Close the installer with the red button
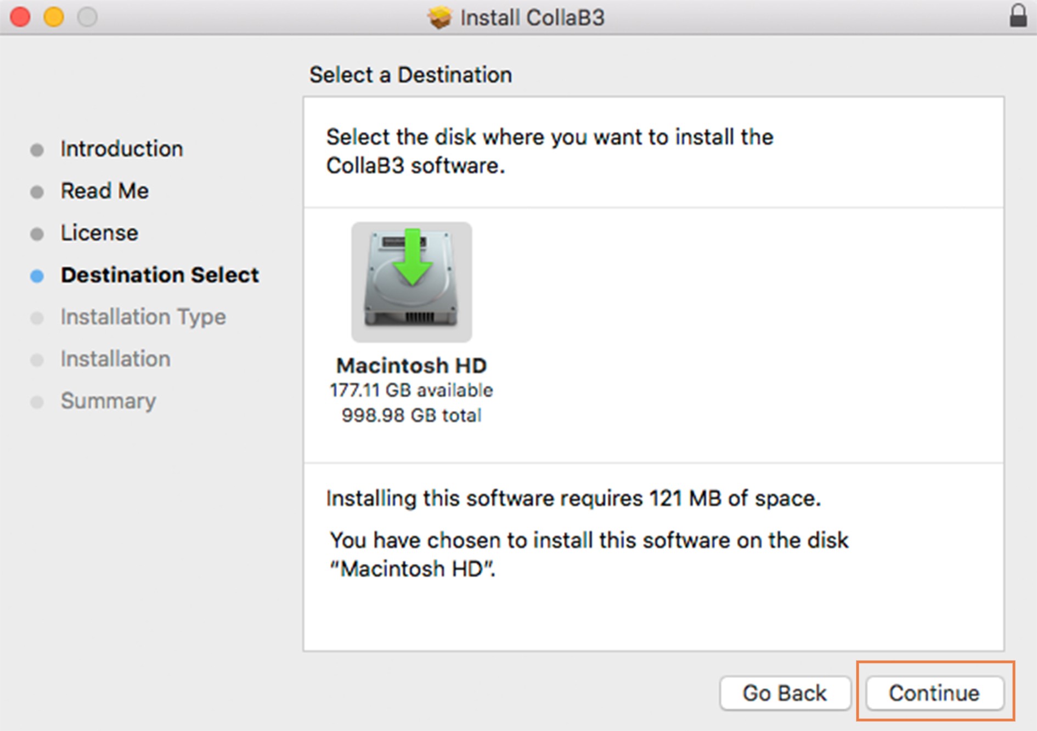Viewport: 1037px width, 731px height. tap(20, 17)
